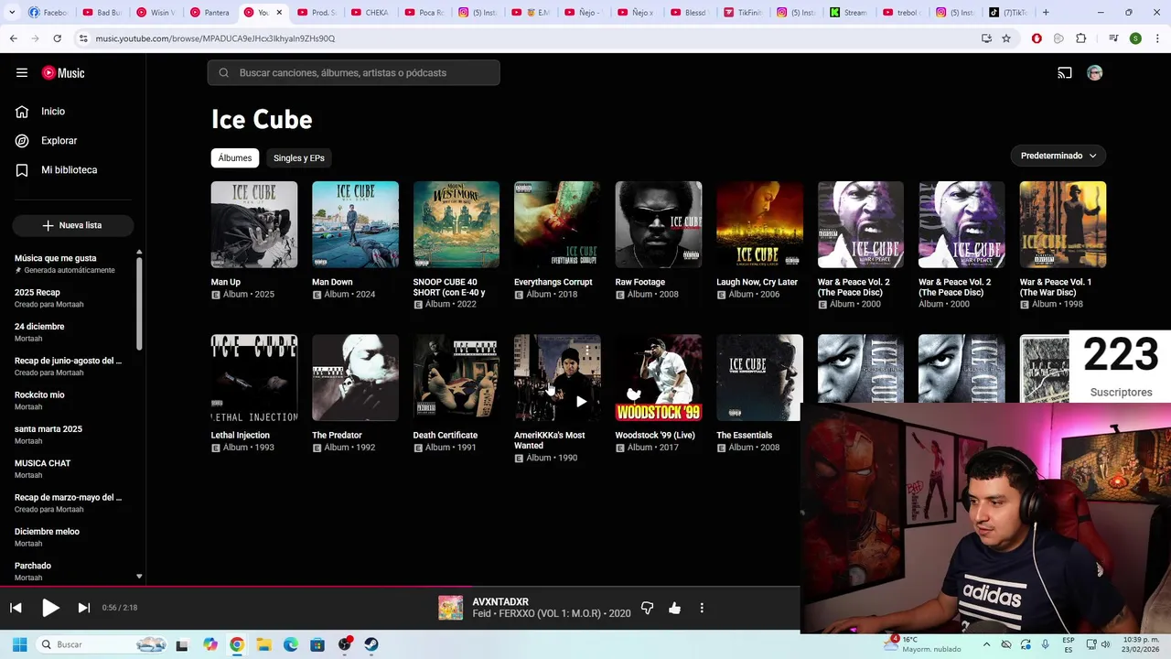Open War & Peace Vol. 1 cover
This screenshot has width=1171, height=659.
[x=1063, y=224]
